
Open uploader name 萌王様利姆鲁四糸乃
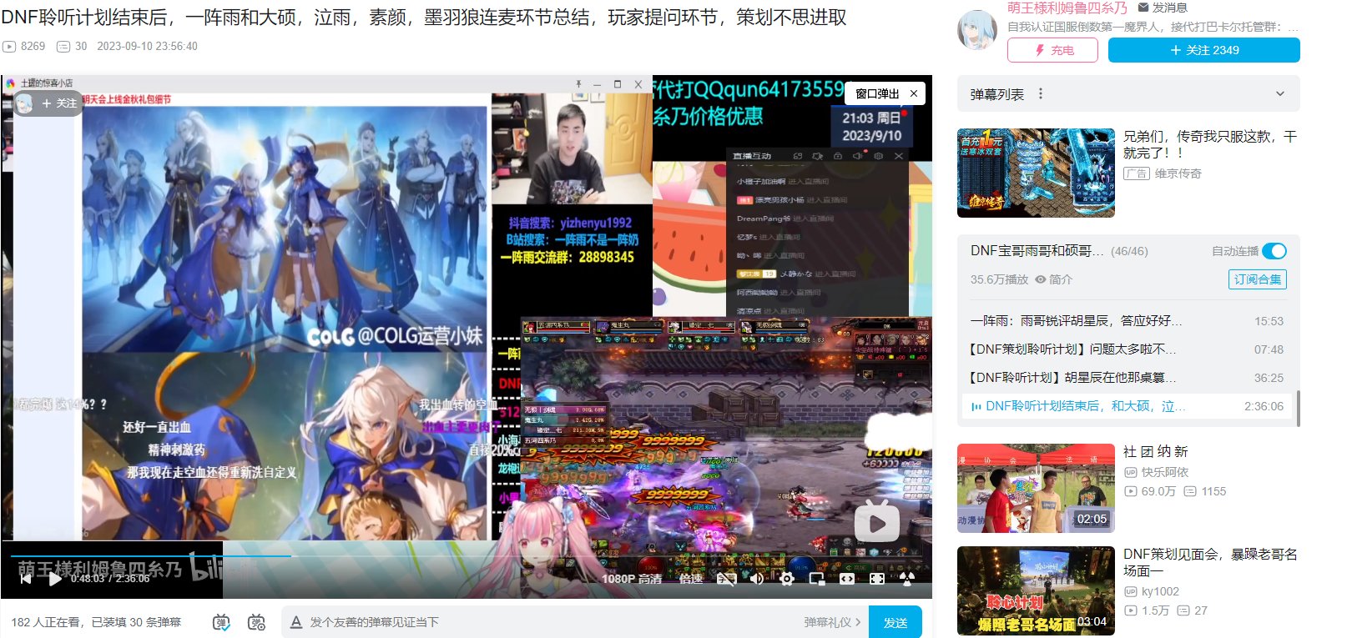[1067, 8]
